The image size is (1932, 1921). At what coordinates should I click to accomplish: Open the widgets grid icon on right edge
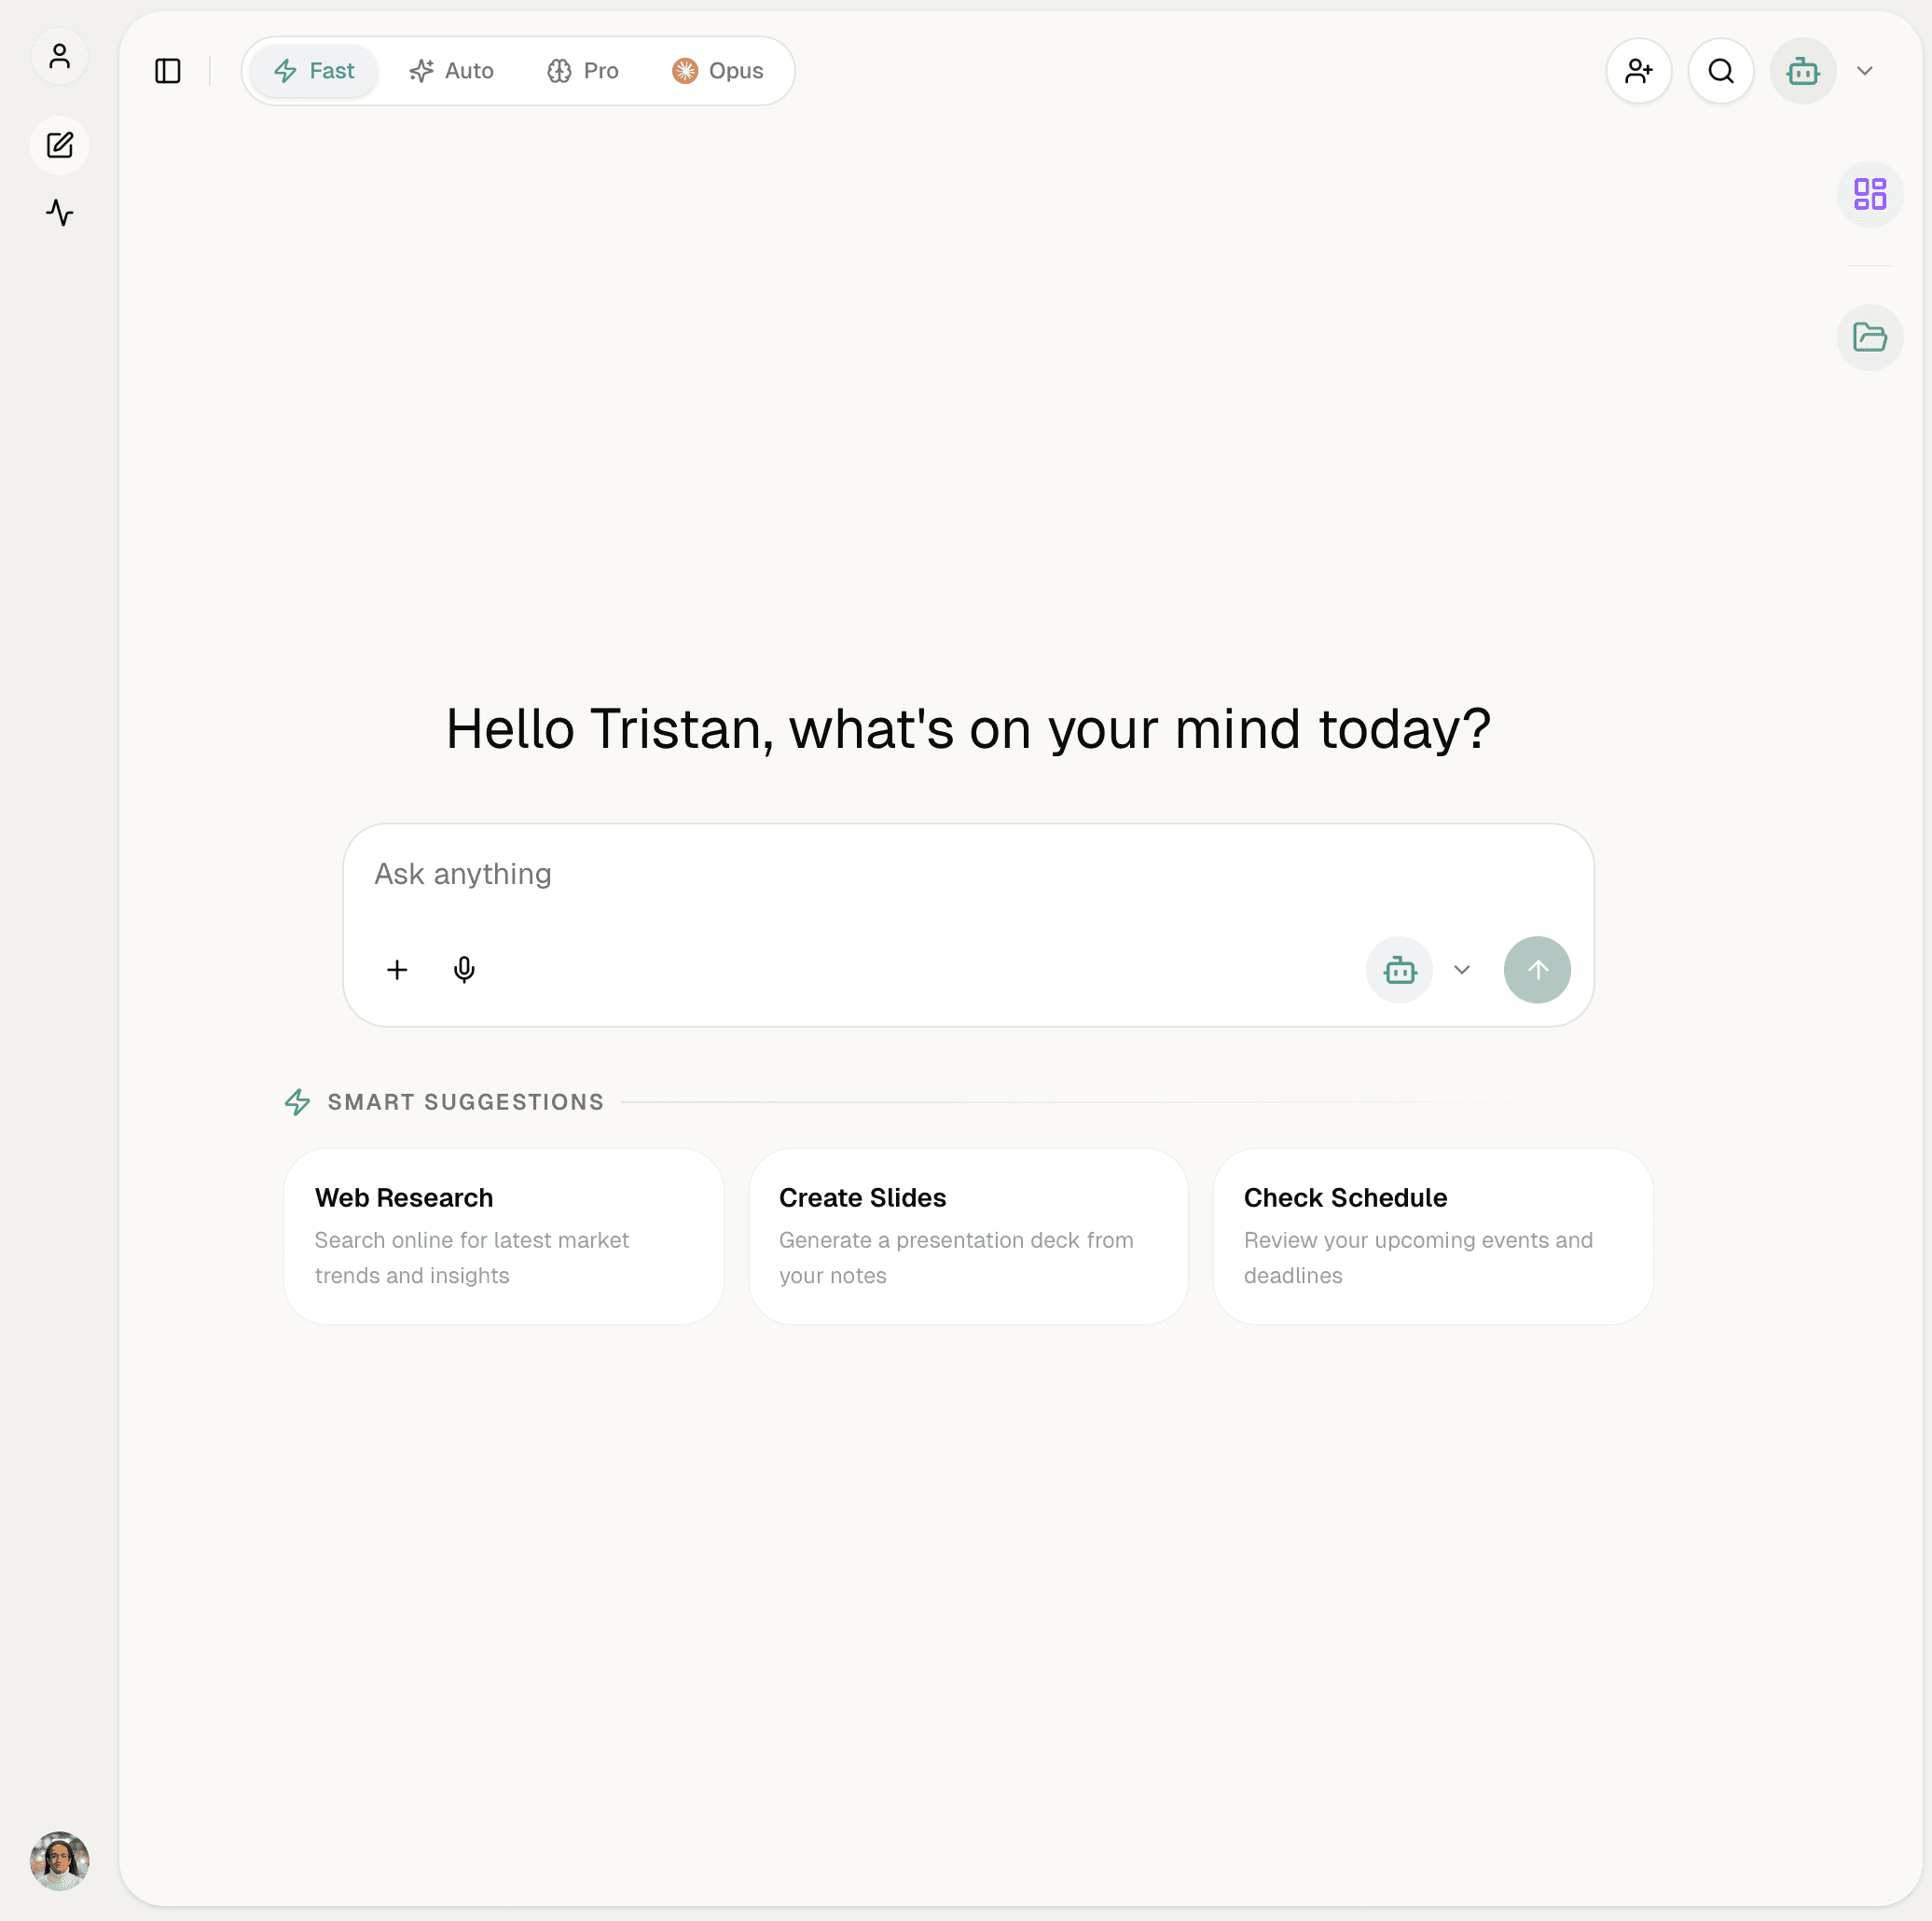click(x=1869, y=193)
